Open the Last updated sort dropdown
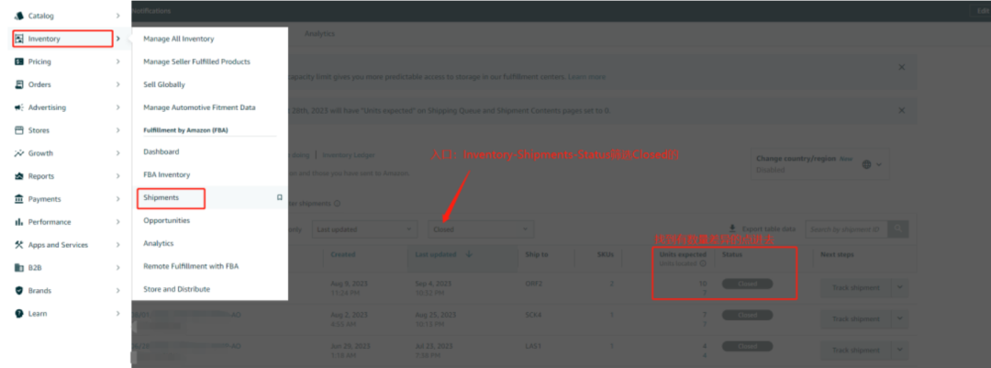Screen dimensions: 991x368 click(363, 229)
